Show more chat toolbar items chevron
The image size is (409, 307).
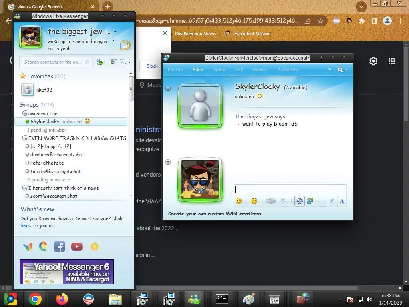(x=330, y=70)
